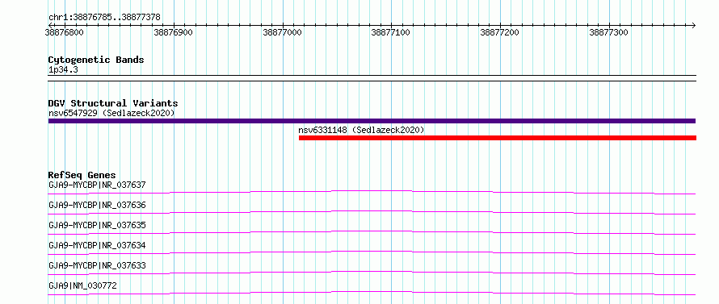Open the GJA9-MYCBP|NR_037634 gene label

point(97,245)
